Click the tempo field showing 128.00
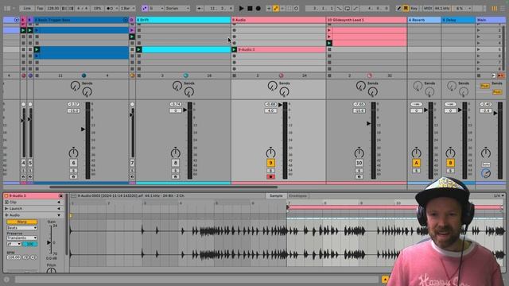Image resolution: width=509 pixels, height=286 pixels. pyautogui.click(x=53, y=9)
